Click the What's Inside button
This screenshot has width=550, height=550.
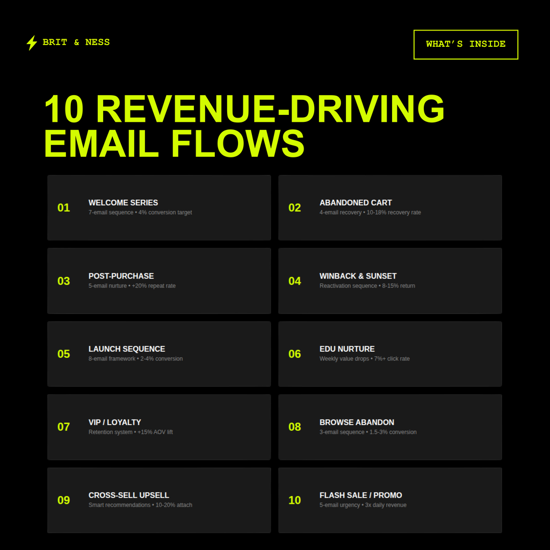(x=466, y=44)
